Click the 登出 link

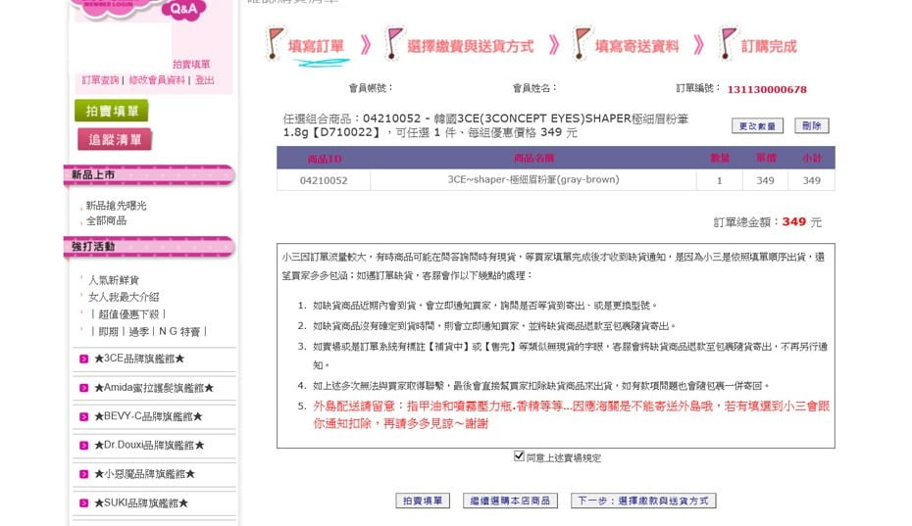click(x=204, y=80)
